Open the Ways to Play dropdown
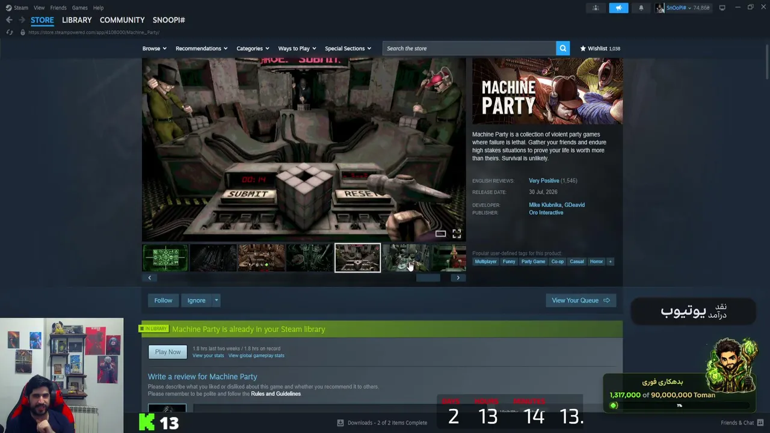The image size is (770, 433). click(x=297, y=48)
